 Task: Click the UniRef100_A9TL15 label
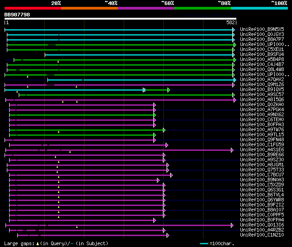click(x=262, y=135)
